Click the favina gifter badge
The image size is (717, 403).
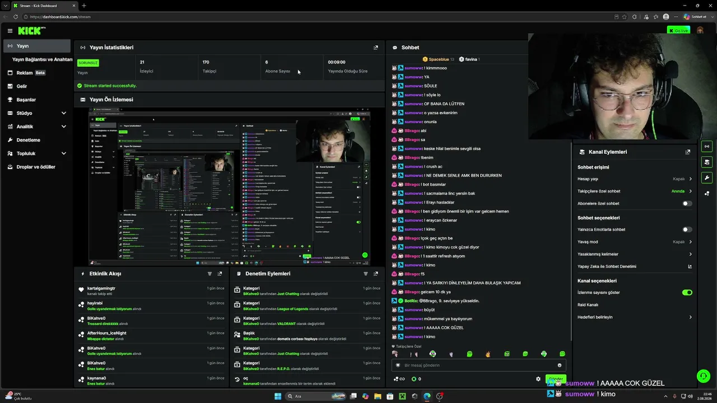click(x=469, y=59)
